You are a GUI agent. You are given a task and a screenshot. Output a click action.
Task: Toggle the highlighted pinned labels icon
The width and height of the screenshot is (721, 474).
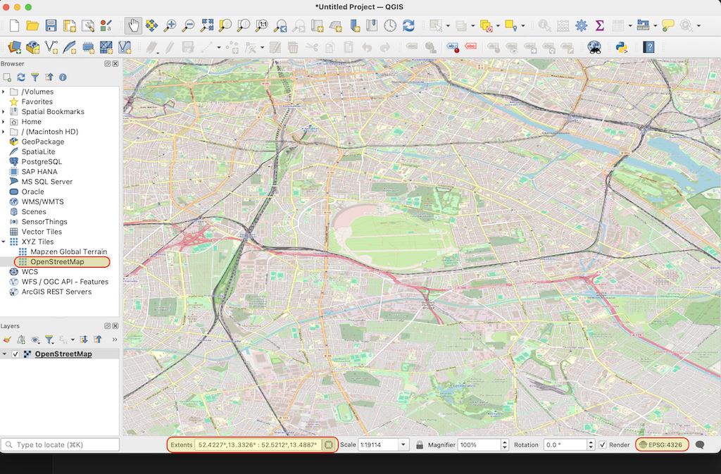pos(453,47)
